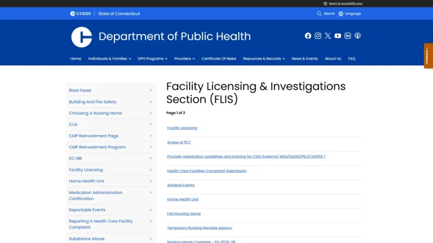This screenshot has height=243, width=433.
Task: Click the Department of Public Health round logo
Action: coord(81,37)
